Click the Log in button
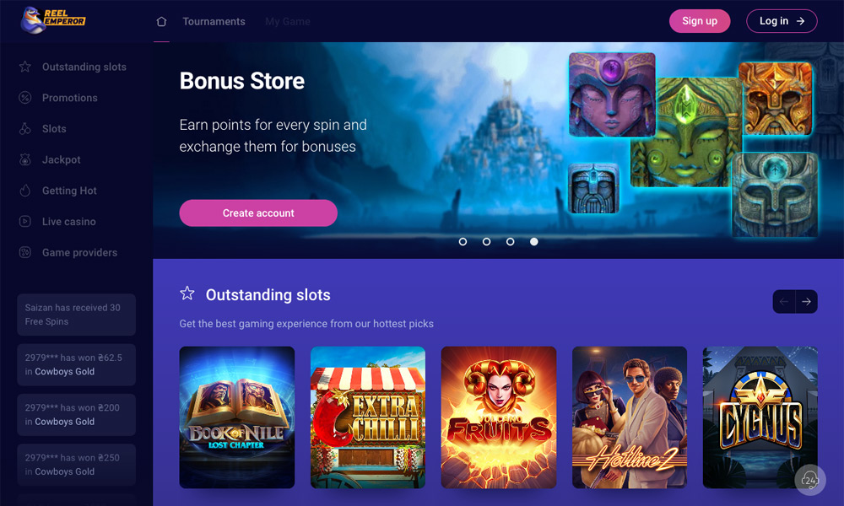 (x=782, y=21)
